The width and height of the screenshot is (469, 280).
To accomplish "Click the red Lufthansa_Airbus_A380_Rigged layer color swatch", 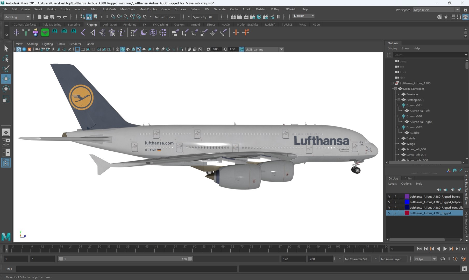I will (407, 213).
